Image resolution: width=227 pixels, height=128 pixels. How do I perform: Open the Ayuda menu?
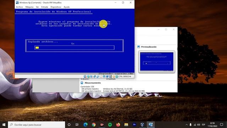(x=67, y=7)
